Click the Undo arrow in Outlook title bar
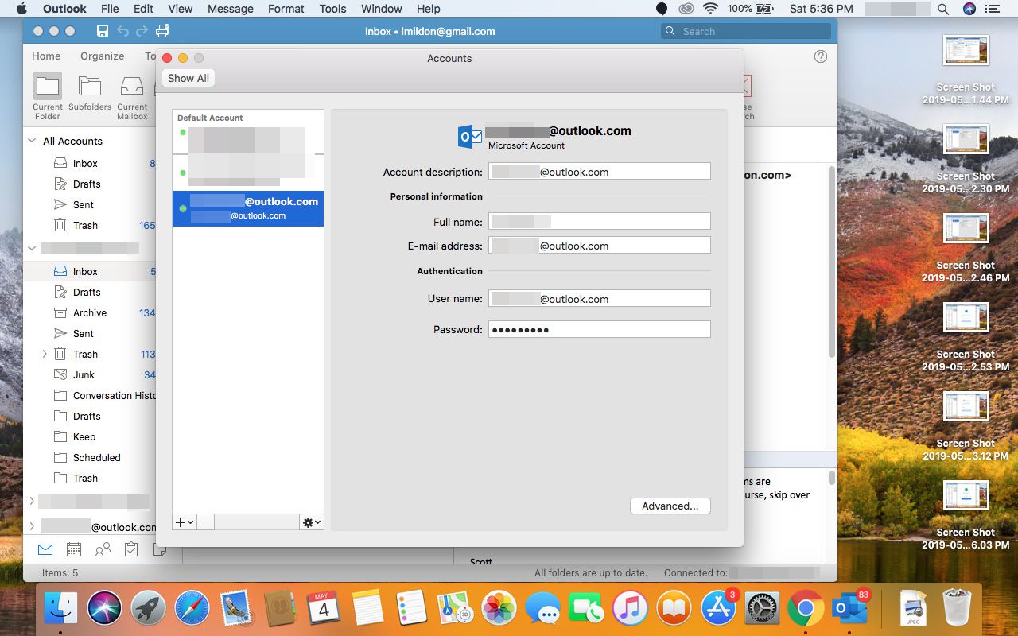1018x636 pixels. [122, 31]
